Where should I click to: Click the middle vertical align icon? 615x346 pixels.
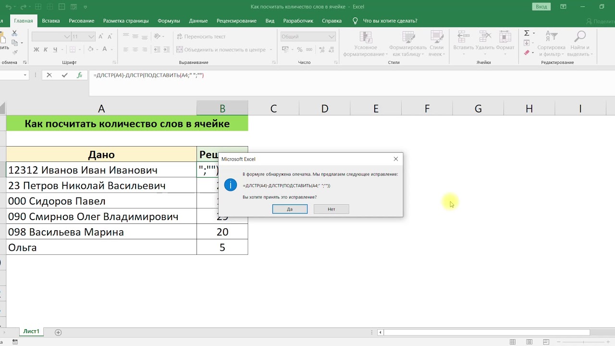(135, 37)
